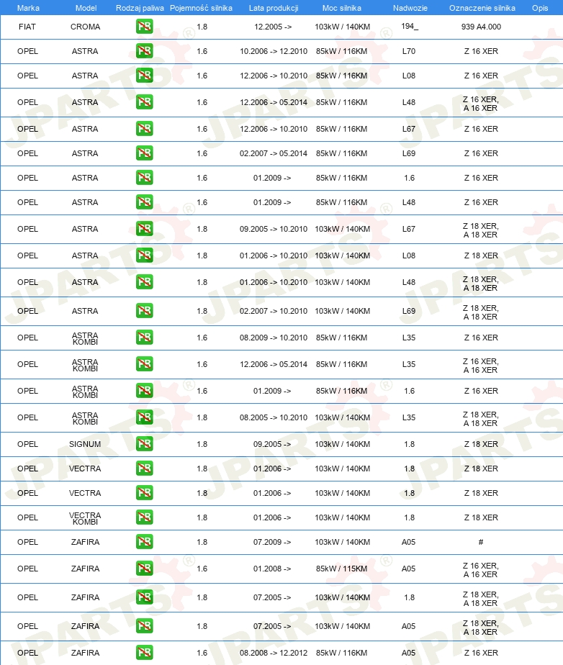Viewport: 563px width, 665px height.
Task: Click OPEL in the SIGNUM row
Action: [x=27, y=444]
